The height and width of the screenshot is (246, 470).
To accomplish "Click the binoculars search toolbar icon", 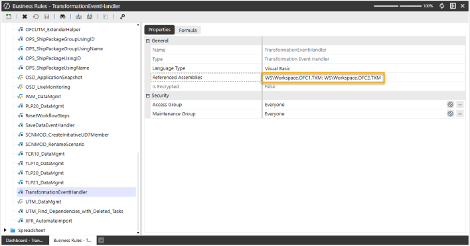I will (62, 17).
